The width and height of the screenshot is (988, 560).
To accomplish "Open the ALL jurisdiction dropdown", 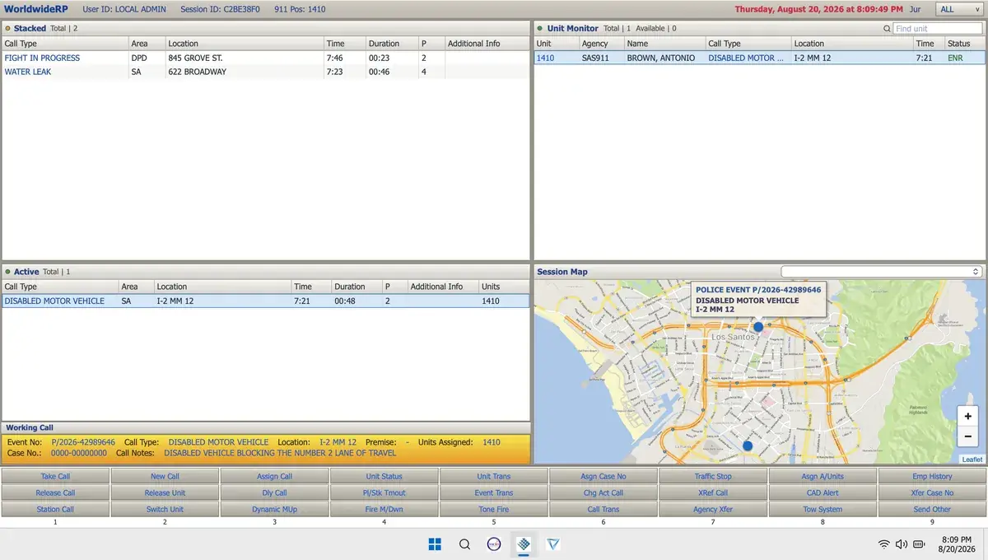I will click(960, 9).
